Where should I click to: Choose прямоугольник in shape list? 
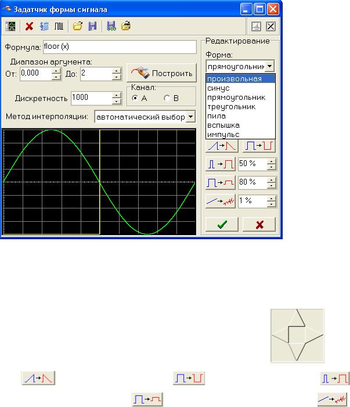click(240, 98)
